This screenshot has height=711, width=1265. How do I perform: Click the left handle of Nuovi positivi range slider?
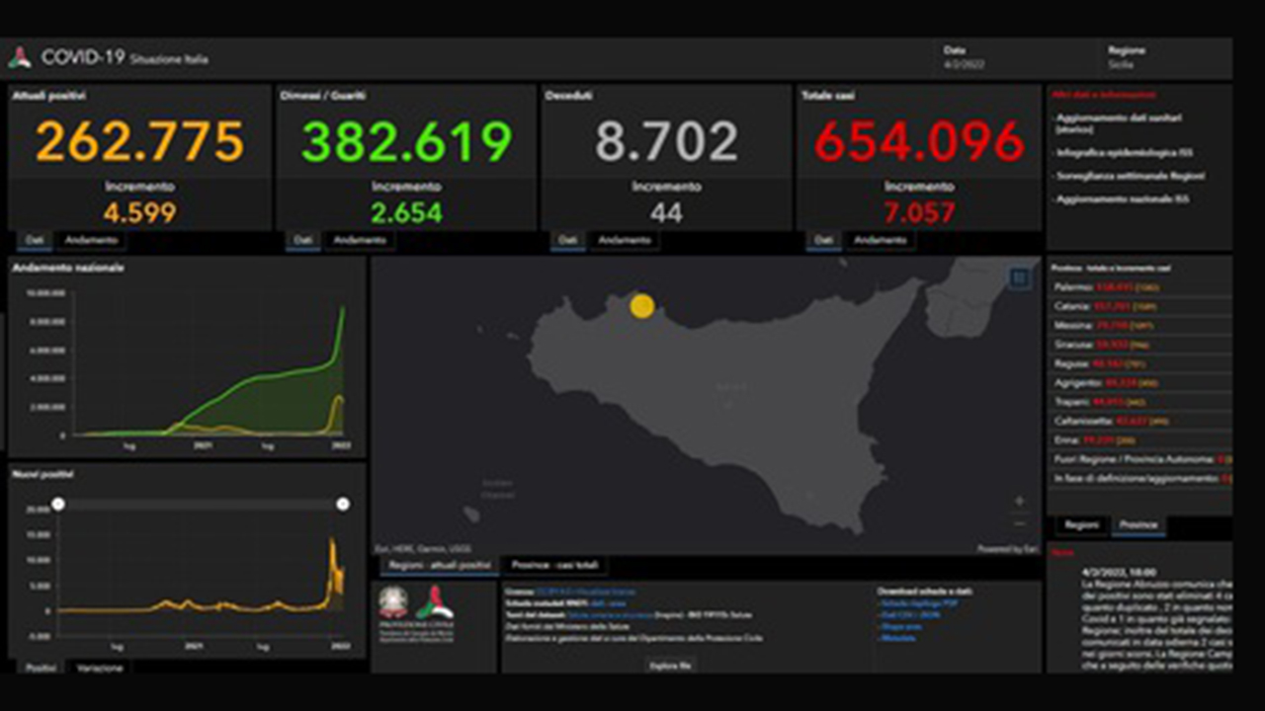pyautogui.click(x=58, y=505)
